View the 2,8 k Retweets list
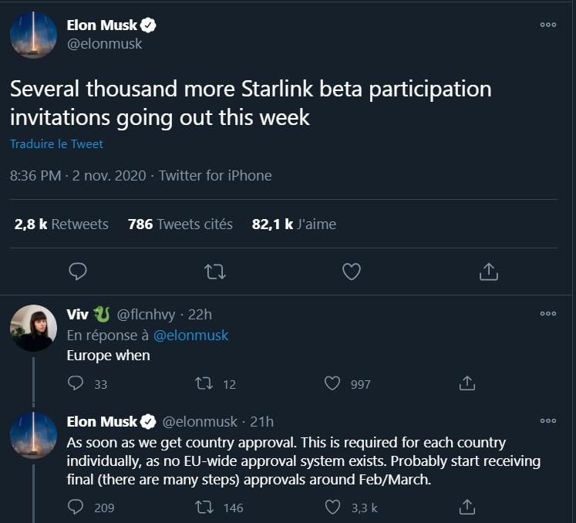The width and height of the screenshot is (576, 523). pyautogui.click(x=62, y=224)
